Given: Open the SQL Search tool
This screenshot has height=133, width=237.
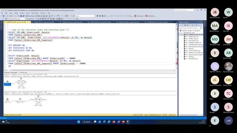Looking at the screenshot, I should coord(150,16).
